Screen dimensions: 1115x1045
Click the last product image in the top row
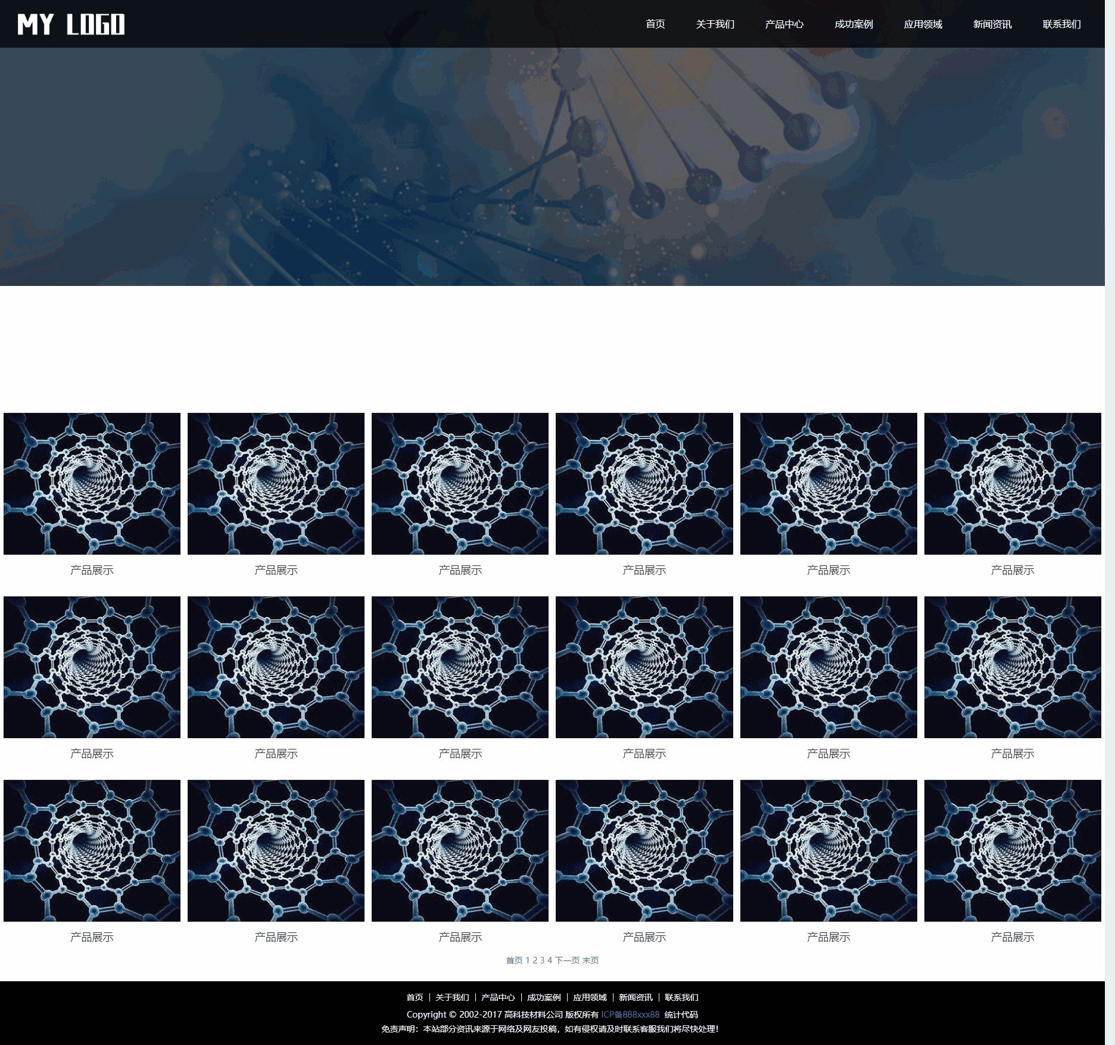1012,483
